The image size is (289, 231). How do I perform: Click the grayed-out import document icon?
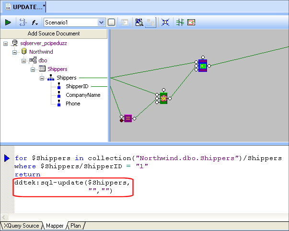click(x=125, y=23)
